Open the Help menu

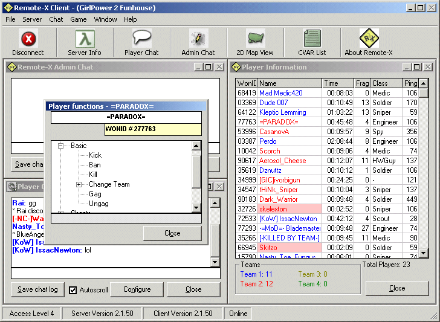130,19
